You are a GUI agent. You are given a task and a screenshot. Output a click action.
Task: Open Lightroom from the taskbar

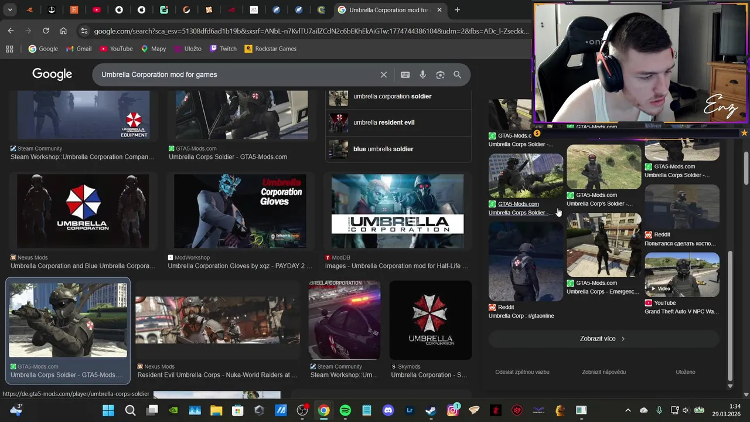click(410, 410)
